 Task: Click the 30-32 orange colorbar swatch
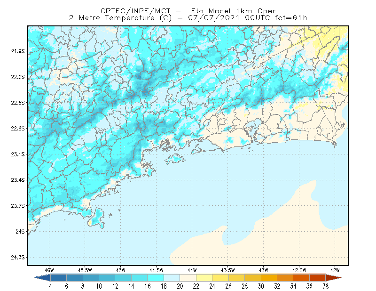(269, 278)
